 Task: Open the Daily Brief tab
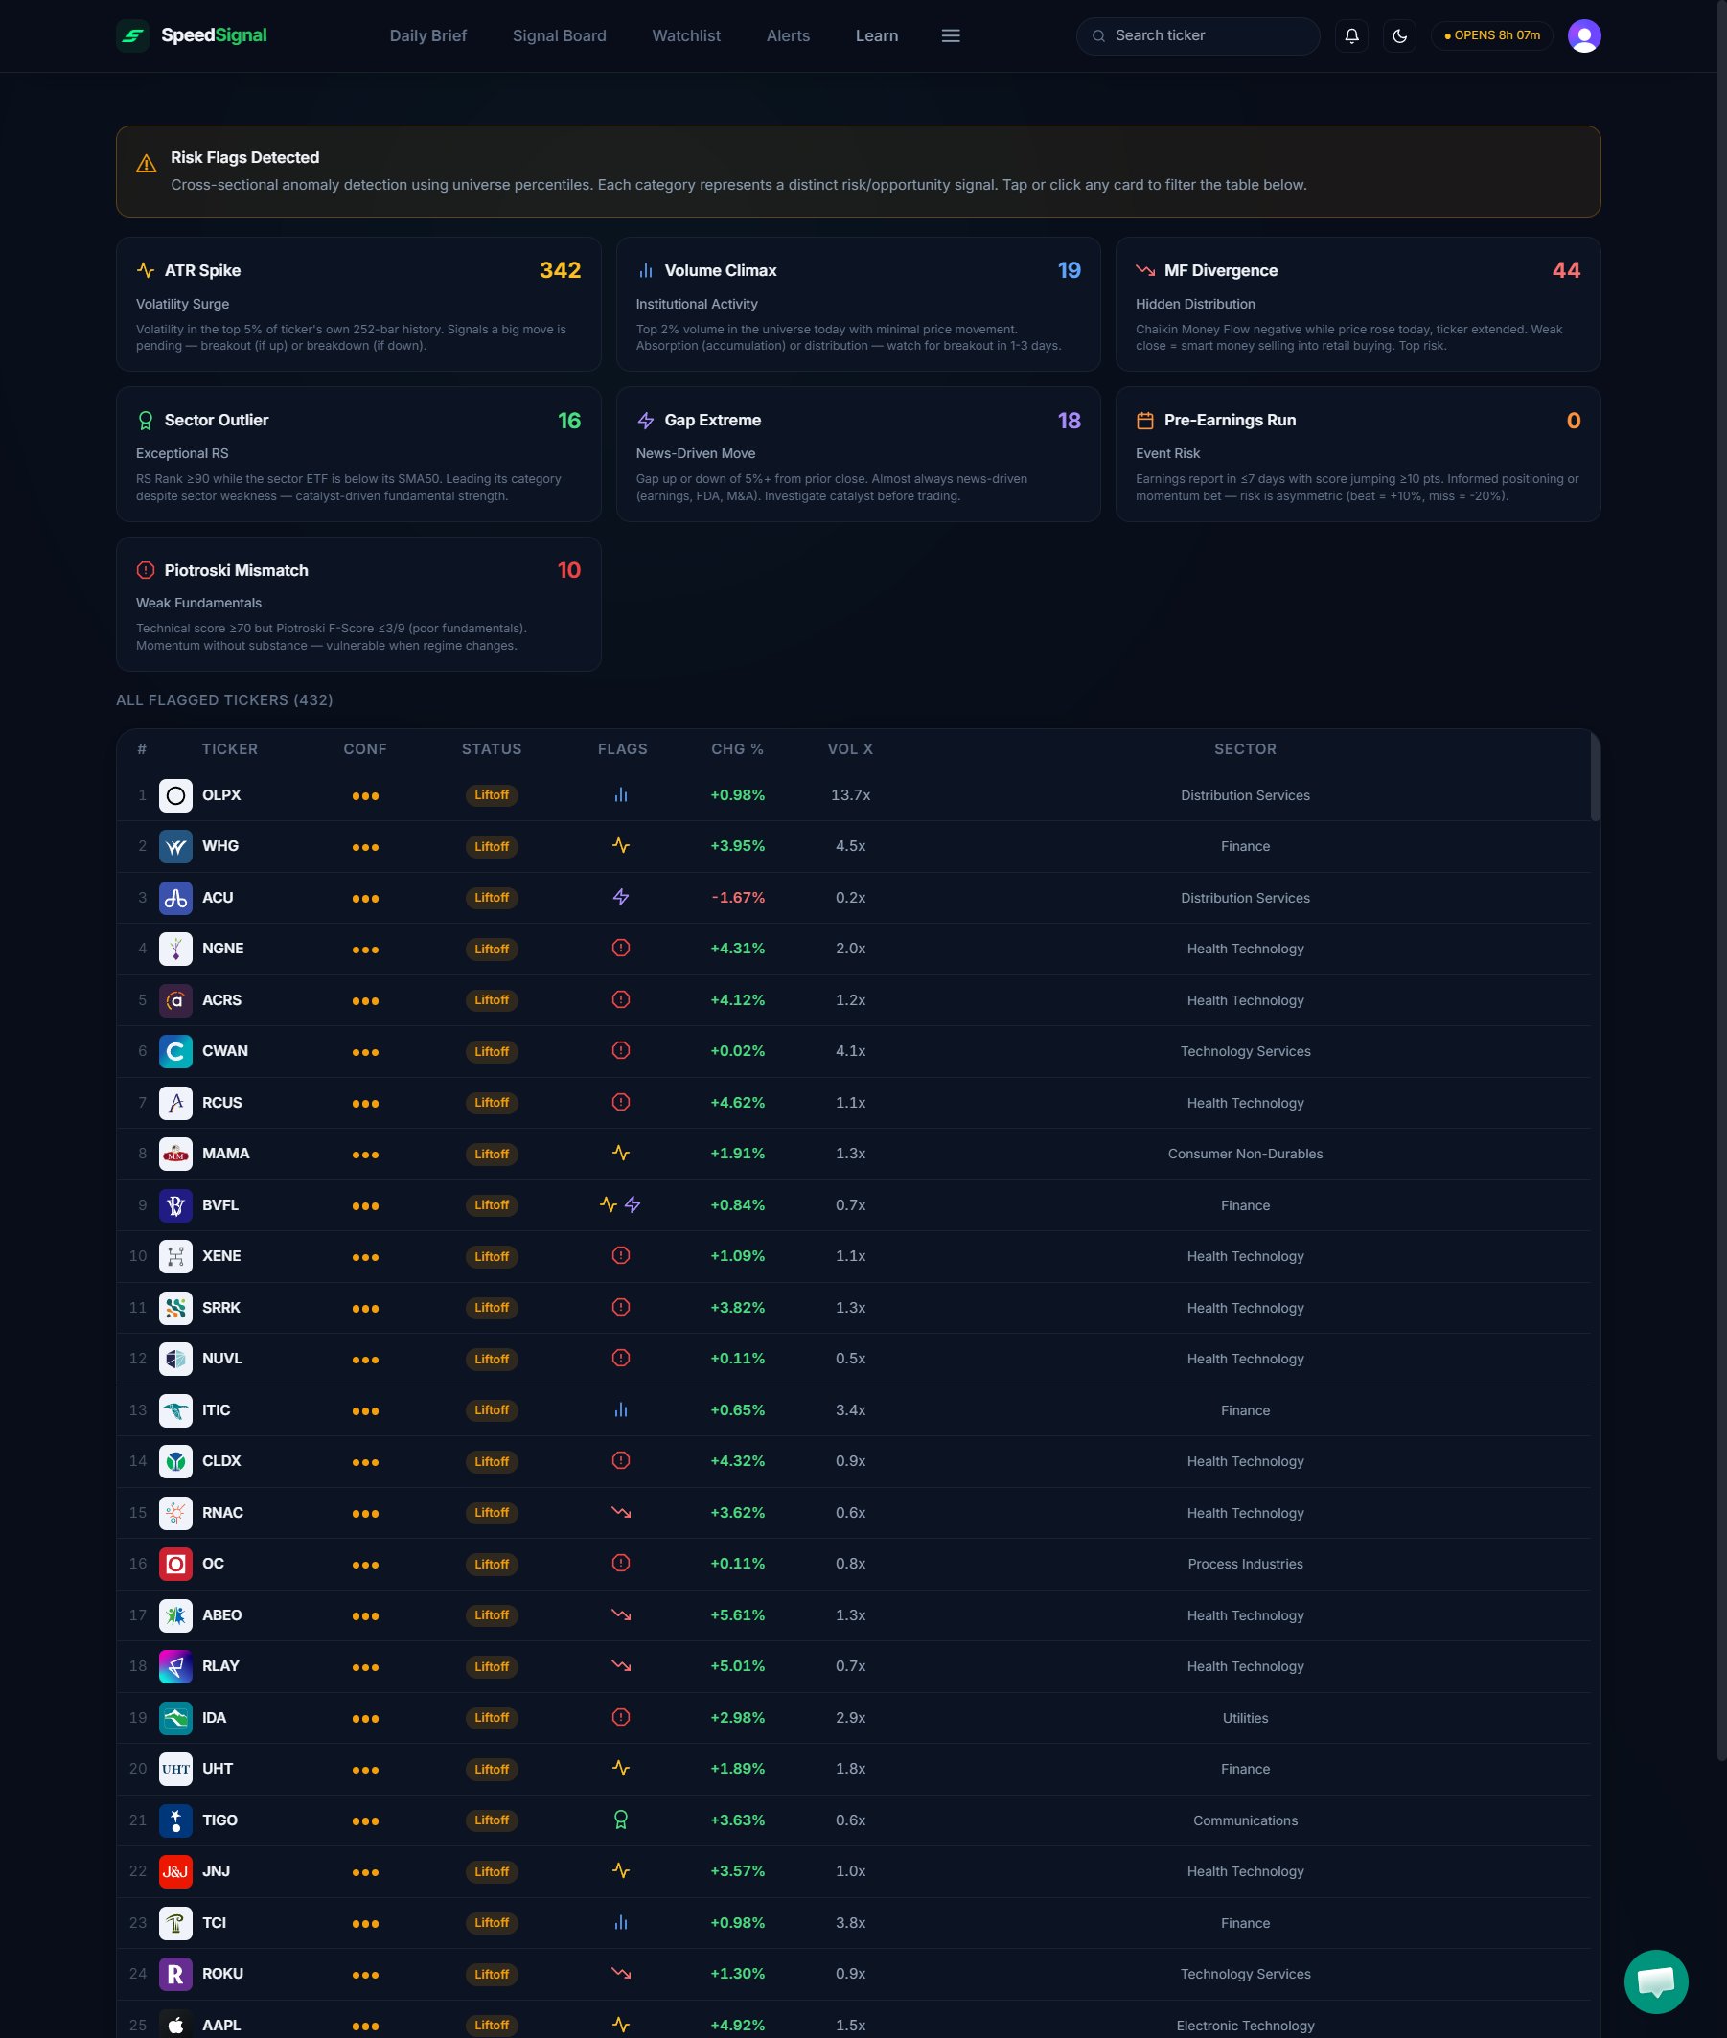tap(427, 35)
